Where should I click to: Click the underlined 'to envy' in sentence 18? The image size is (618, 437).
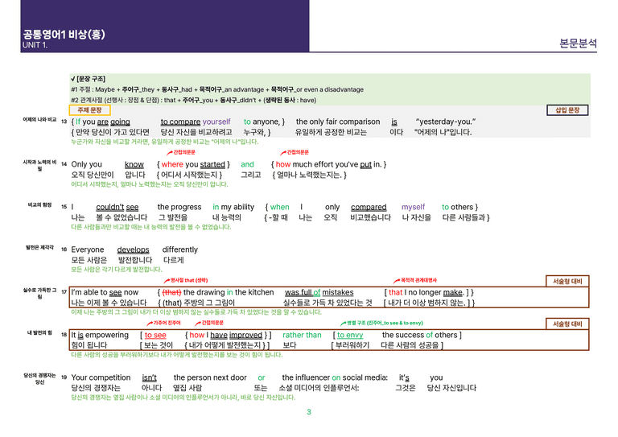pos(350,335)
